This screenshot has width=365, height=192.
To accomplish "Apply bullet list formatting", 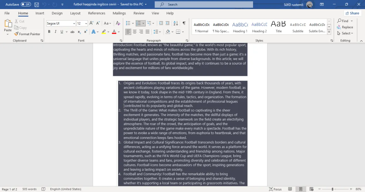I will 128,23.
